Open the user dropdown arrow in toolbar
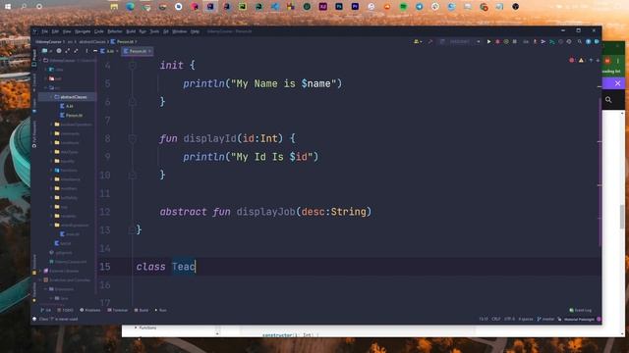Viewport: 629px width, 353px height. (421, 41)
